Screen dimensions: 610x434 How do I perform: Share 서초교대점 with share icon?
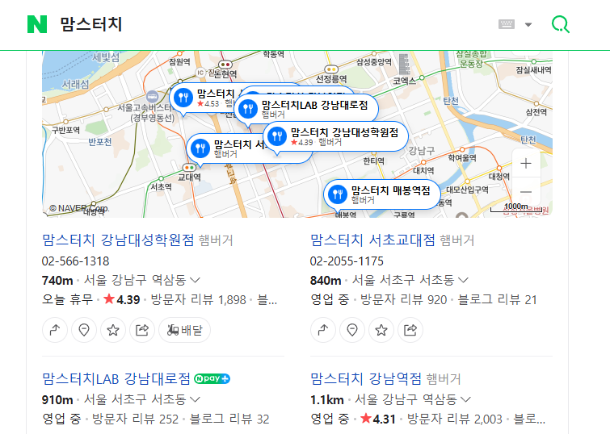pyautogui.click(x=410, y=330)
